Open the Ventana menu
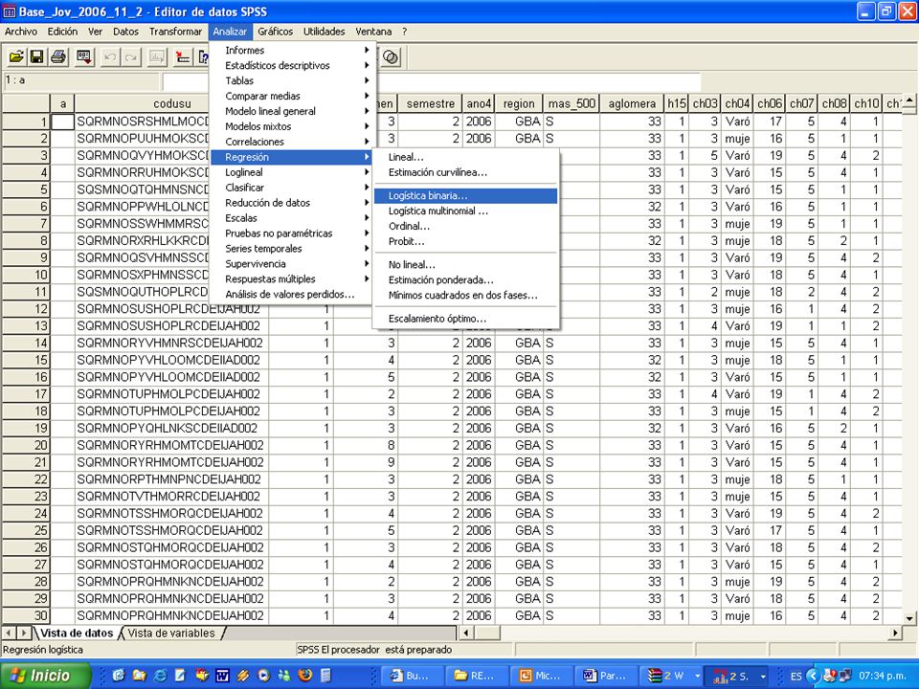The image size is (919, 689). click(x=373, y=32)
